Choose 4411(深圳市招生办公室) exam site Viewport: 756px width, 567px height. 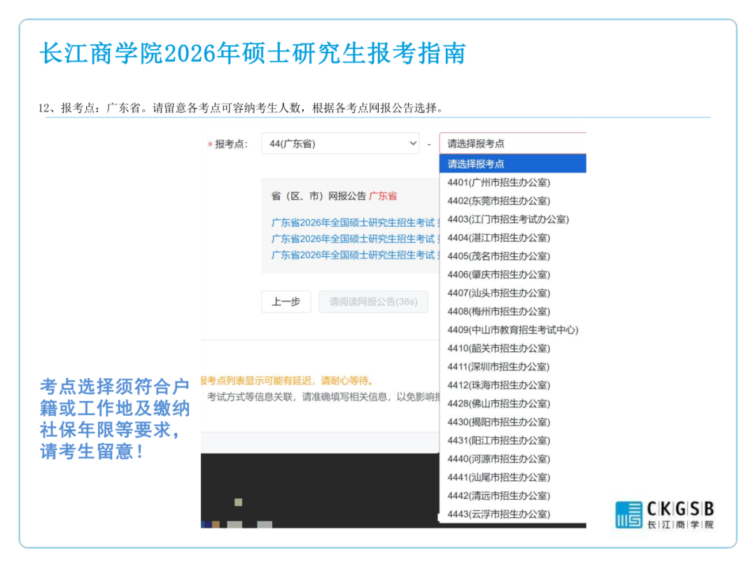tap(499, 367)
